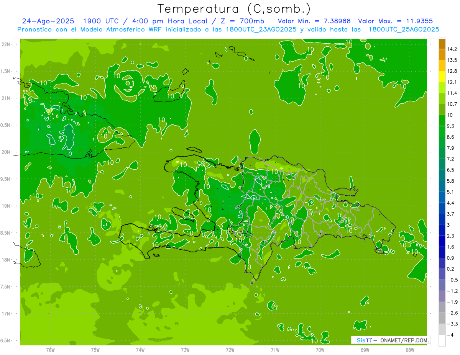Click the 22N latitude tick label
This screenshot has width=460, height=355.
[x=5, y=44]
